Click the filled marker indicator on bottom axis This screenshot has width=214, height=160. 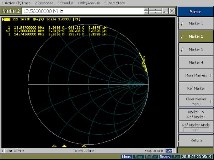pos(64,146)
